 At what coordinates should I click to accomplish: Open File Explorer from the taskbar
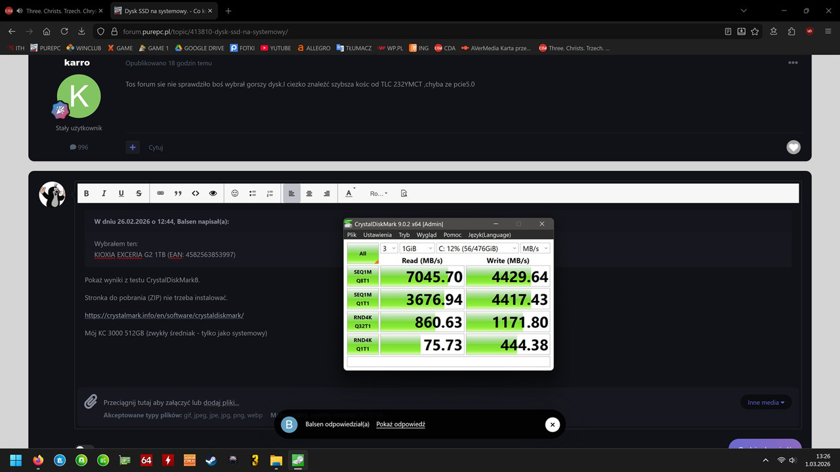(276, 460)
